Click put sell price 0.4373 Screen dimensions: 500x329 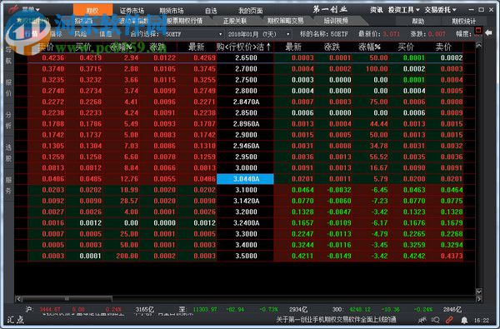(x=452, y=256)
